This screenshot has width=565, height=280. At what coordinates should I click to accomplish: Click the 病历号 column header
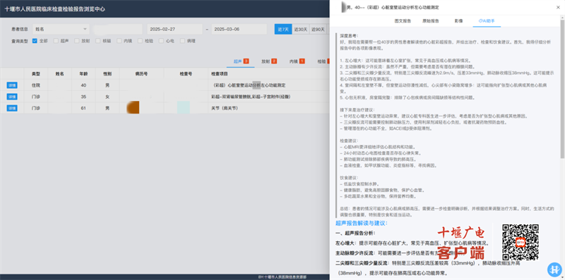[141, 74]
